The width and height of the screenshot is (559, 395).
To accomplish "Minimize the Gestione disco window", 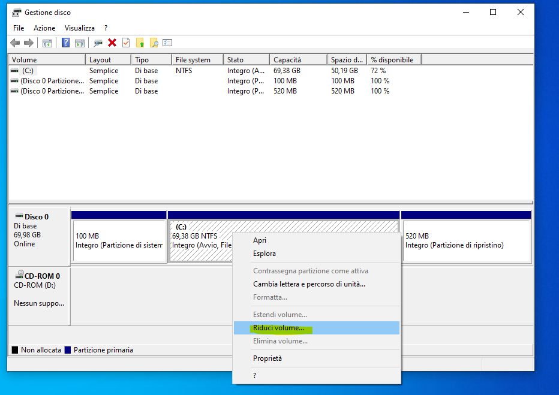I will (x=466, y=12).
